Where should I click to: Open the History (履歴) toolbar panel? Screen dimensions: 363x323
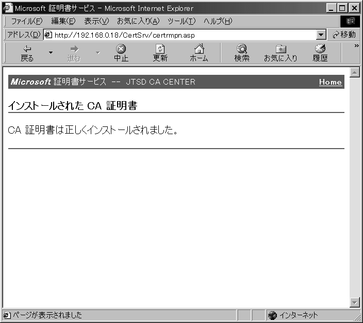click(x=320, y=53)
